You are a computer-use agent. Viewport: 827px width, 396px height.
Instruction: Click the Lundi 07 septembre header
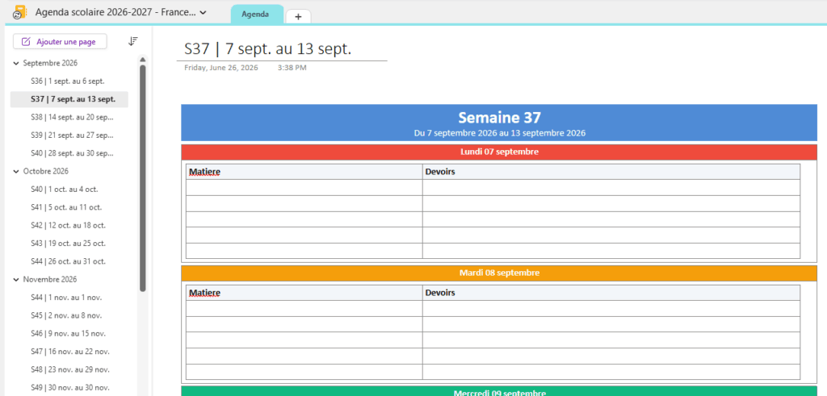point(499,152)
